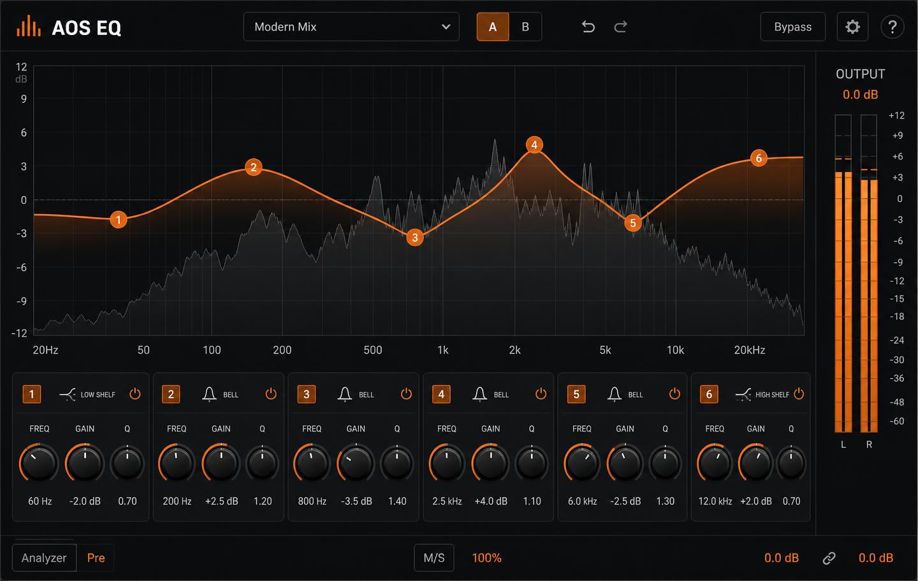This screenshot has height=581, width=918.
Task: Select band 6 number badge in panel
Action: coord(709,394)
